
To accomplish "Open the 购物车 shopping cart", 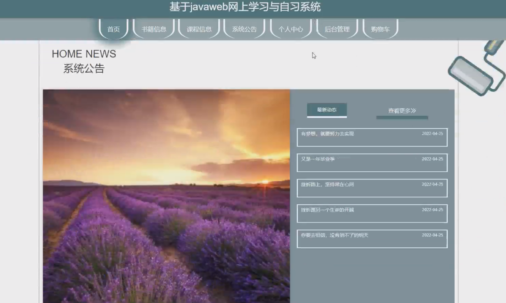I will [x=380, y=29].
